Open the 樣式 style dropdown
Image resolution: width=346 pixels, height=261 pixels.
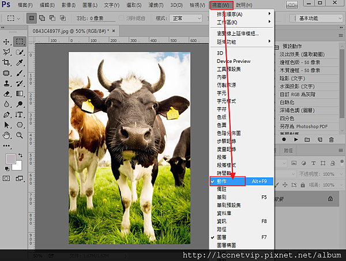tap(186, 18)
